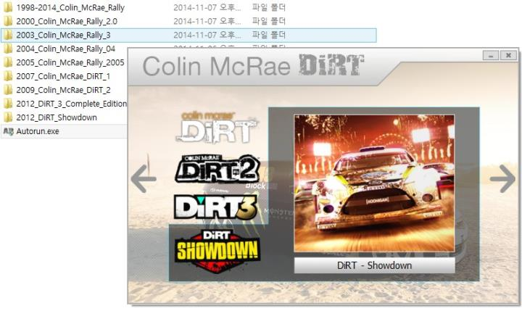Select the DiRT Showdown logo
The width and height of the screenshot is (522, 311).
[x=217, y=252]
